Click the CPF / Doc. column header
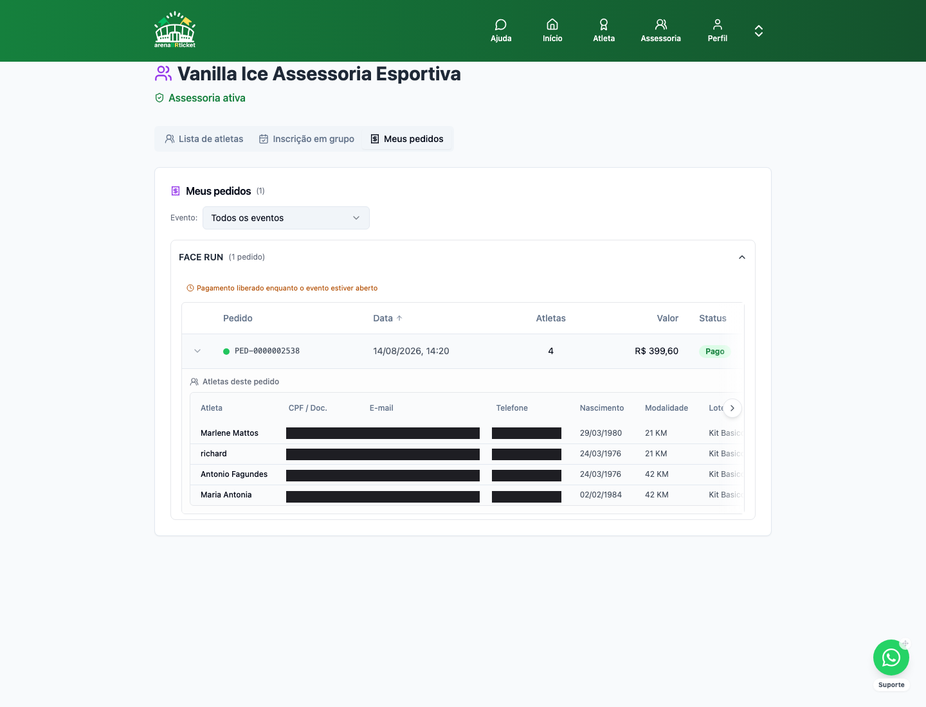The width and height of the screenshot is (926, 707). (x=308, y=408)
